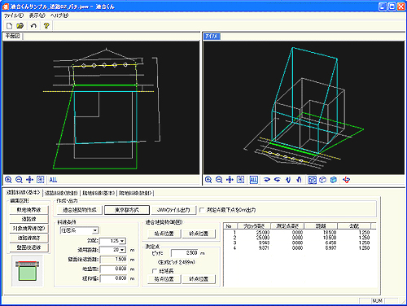Viewport: 407px width, 306px height.
Task: Click the red view reset icon
Action: 347,180
